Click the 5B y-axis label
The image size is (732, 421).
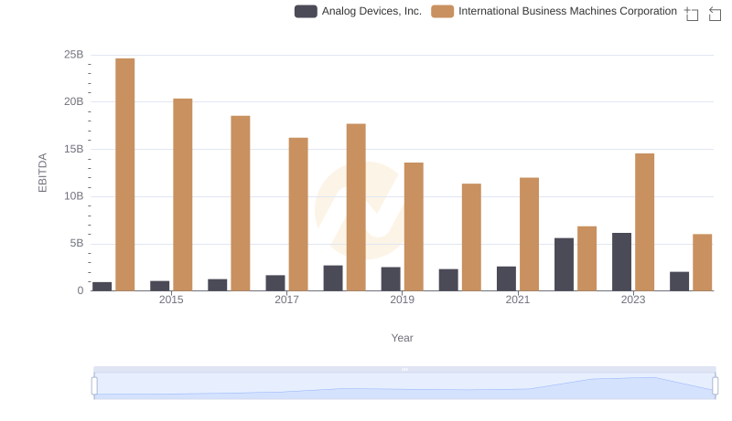[x=77, y=243]
